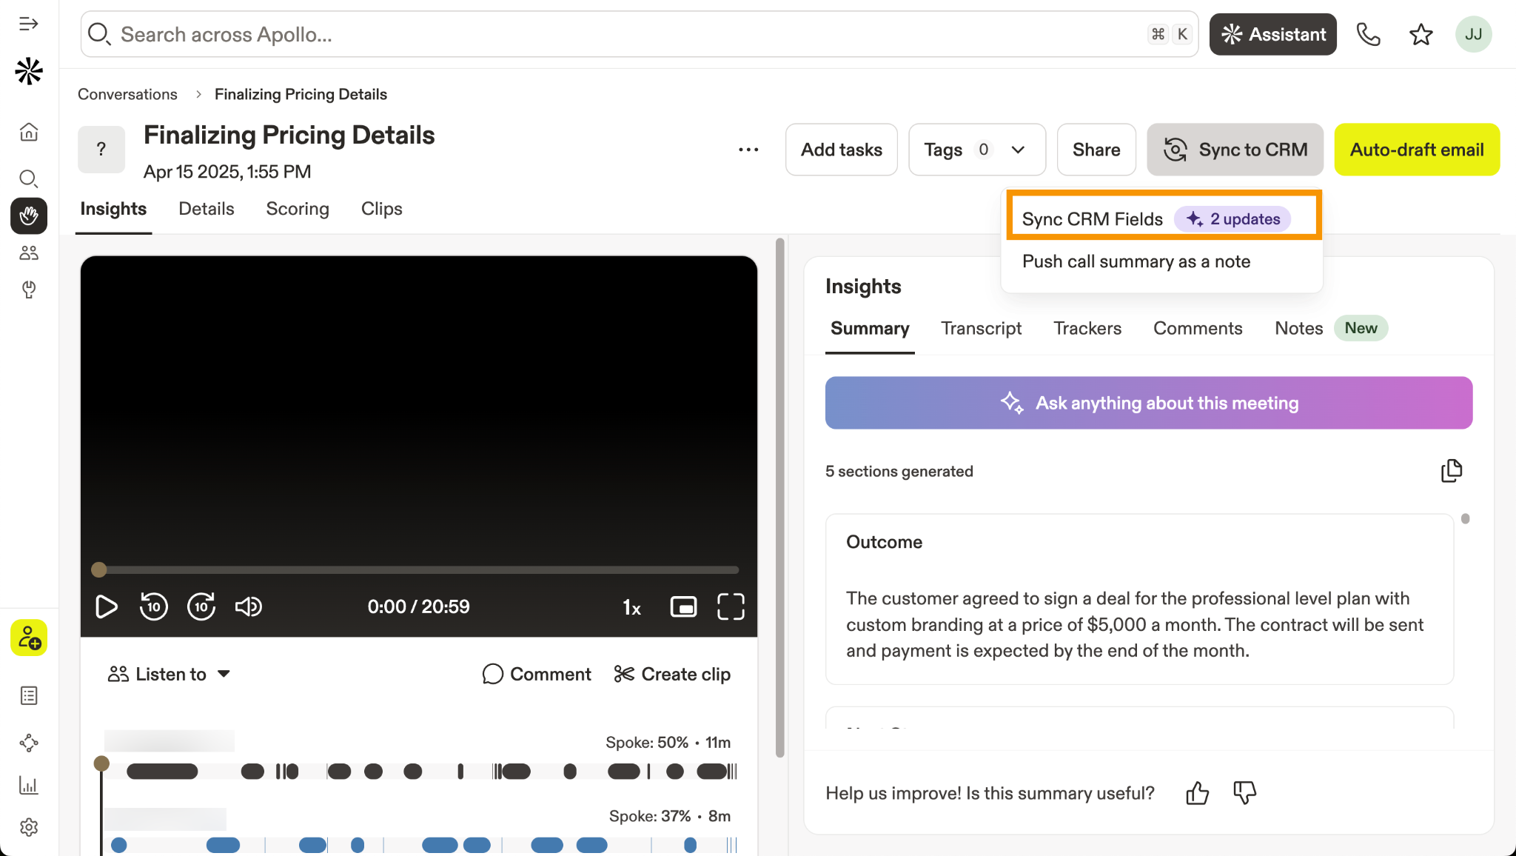Click the Share button

1096,150
